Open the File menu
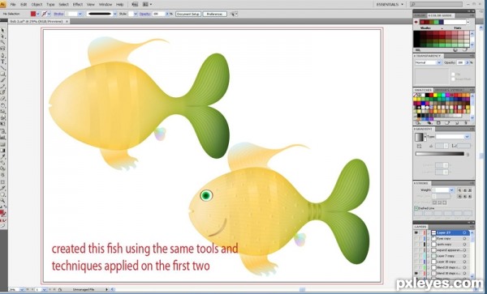The width and height of the screenshot is (487, 294). coord(13,5)
